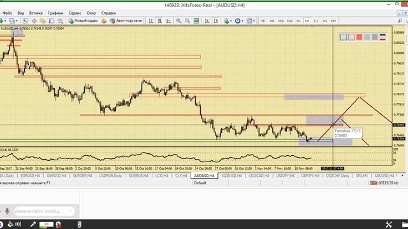Switch to the USDRUR,Daily chart tab

(x=110, y=176)
